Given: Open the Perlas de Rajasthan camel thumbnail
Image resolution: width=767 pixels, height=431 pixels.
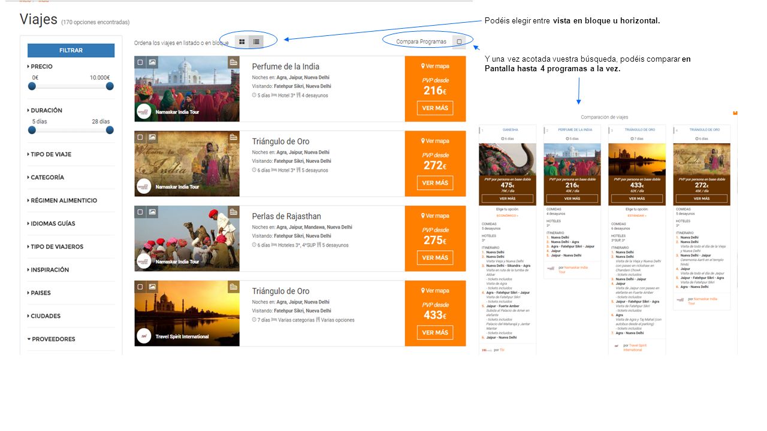Looking at the screenshot, I should tap(187, 238).
